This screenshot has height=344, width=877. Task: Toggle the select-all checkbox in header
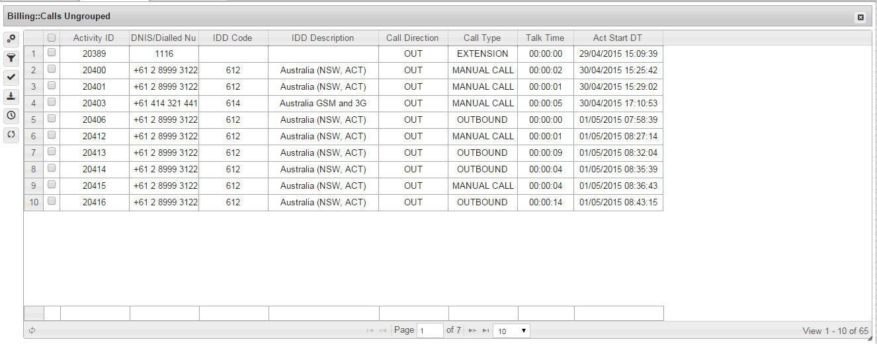coord(52,38)
